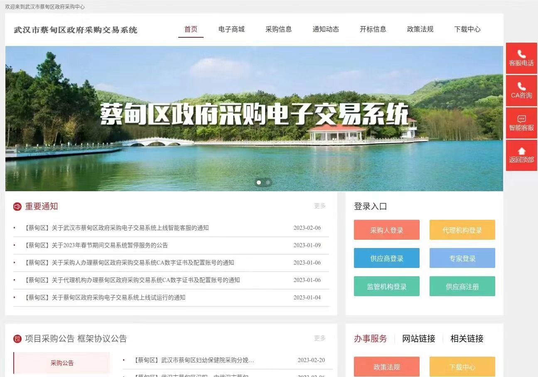Switch to the second banner carousel dot
Viewport: 538px width, 377px height.
[268, 182]
